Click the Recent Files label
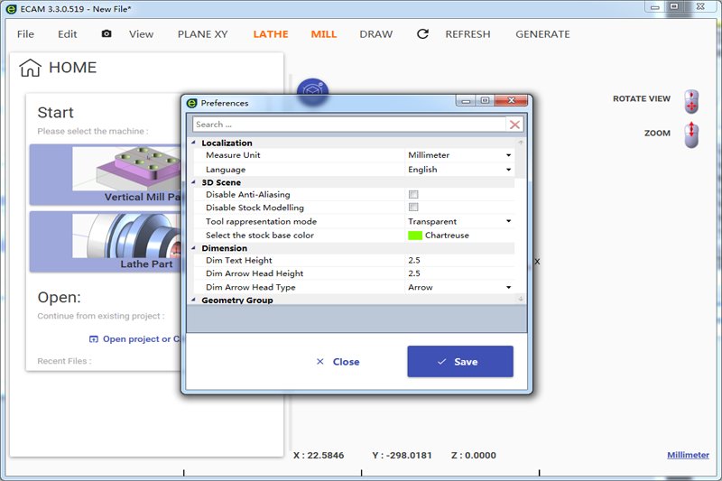Screen dimensions: 722x481 [x=64, y=361]
